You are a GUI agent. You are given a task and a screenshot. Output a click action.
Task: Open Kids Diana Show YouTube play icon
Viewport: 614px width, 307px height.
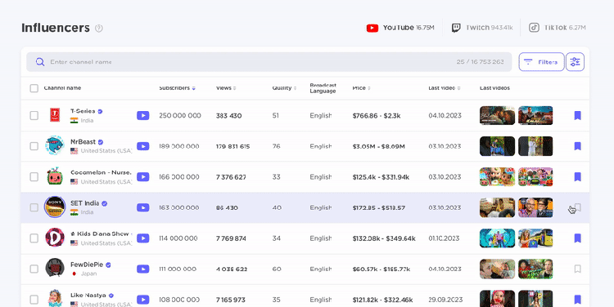coord(143,238)
